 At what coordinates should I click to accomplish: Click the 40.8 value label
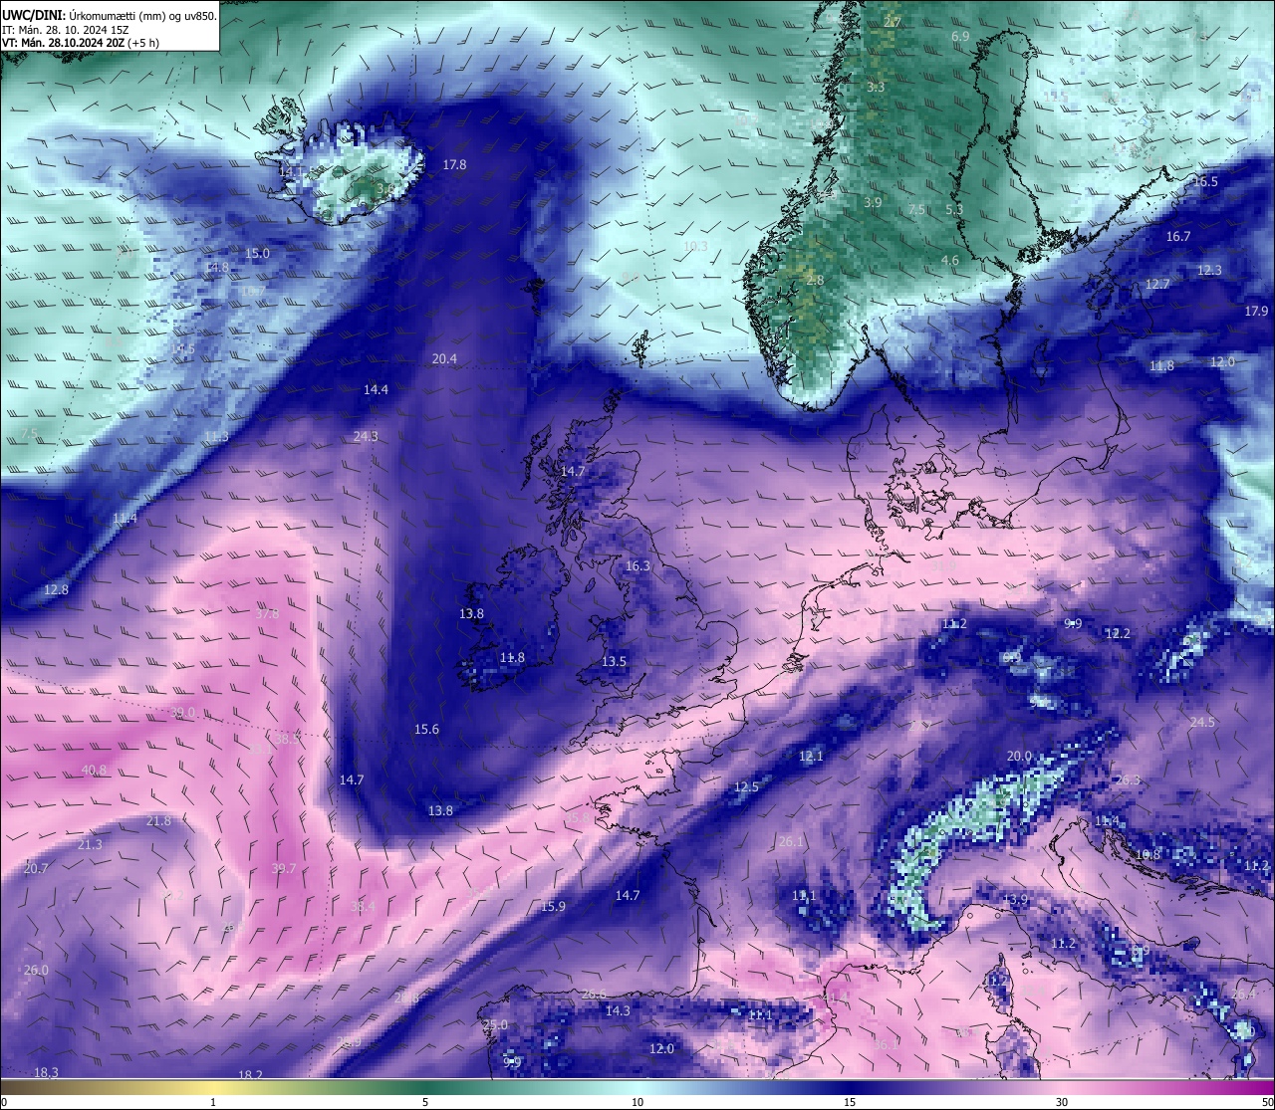(x=94, y=770)
